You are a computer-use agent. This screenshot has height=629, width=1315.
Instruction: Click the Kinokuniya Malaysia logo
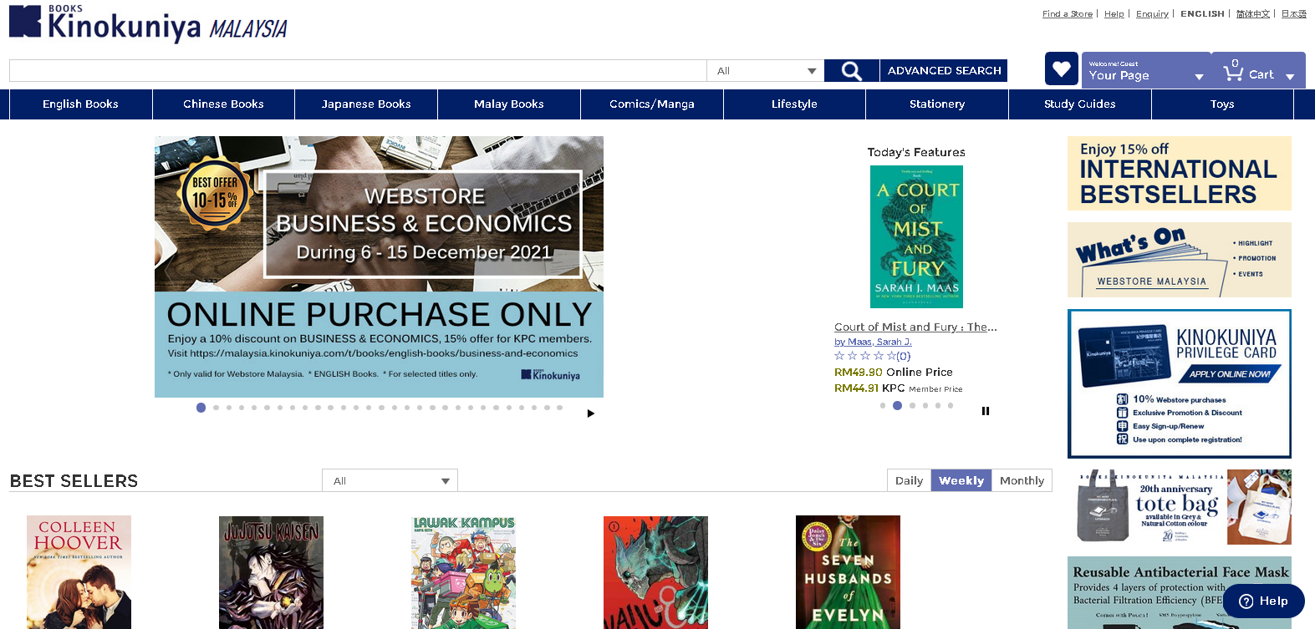(x=148, y=23)
